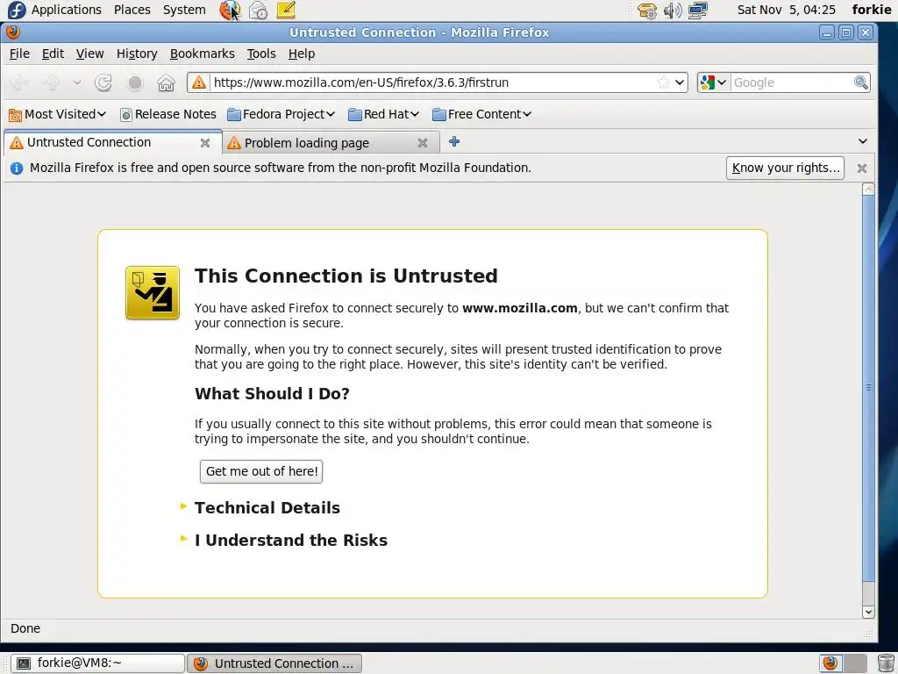
Task: Bookmark this page with the star icon
Action: (x=663, y=82)
